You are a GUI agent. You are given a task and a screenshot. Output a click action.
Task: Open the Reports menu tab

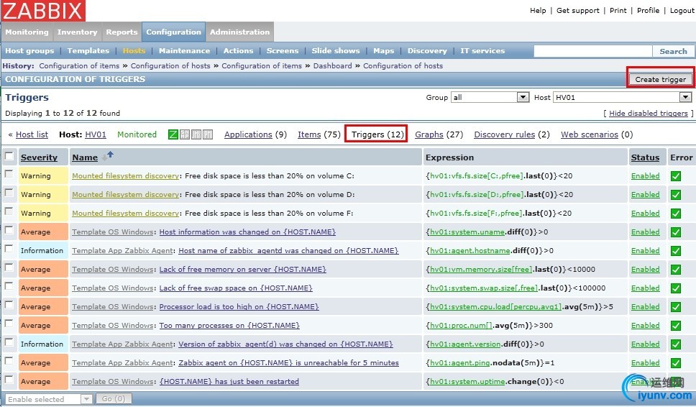pyautogui.click(x=122, y=32)
